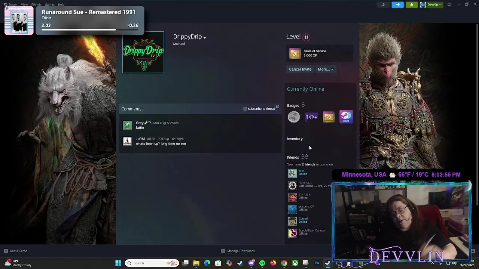Click the Level 11 badge
The height and width of the screenshot is (269, 479).
tap(306, 37)
